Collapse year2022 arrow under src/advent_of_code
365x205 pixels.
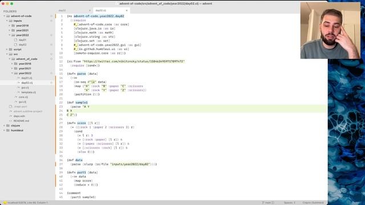tap(12, 73)
